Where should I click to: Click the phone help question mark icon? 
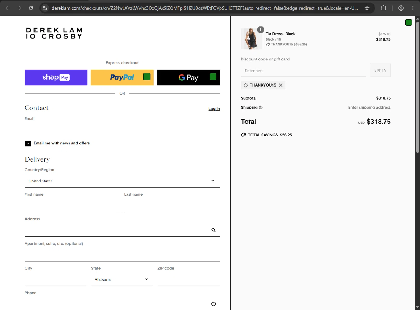pos(214,304)
